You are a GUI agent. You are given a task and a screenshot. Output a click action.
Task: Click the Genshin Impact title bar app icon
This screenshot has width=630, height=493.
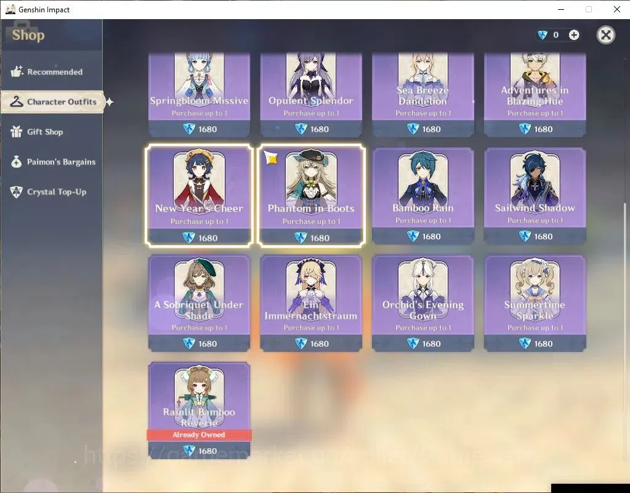pos(10,9)
